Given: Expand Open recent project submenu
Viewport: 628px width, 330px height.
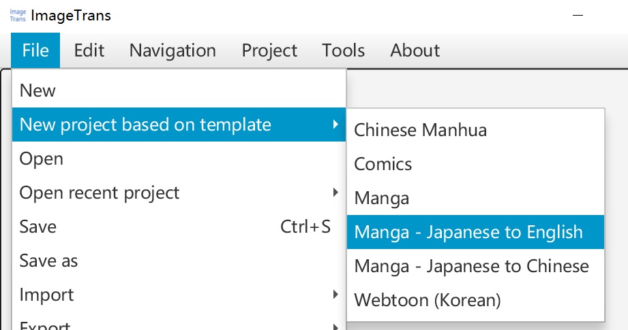Looking at the screenshot, I should point(179,193).
